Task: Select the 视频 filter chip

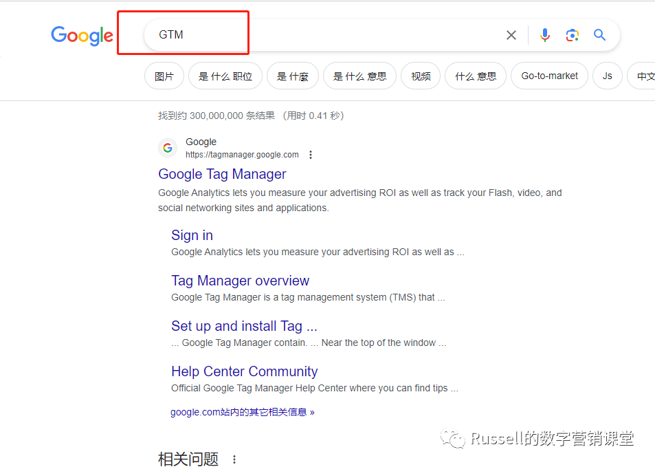Action: pos(421,76)
